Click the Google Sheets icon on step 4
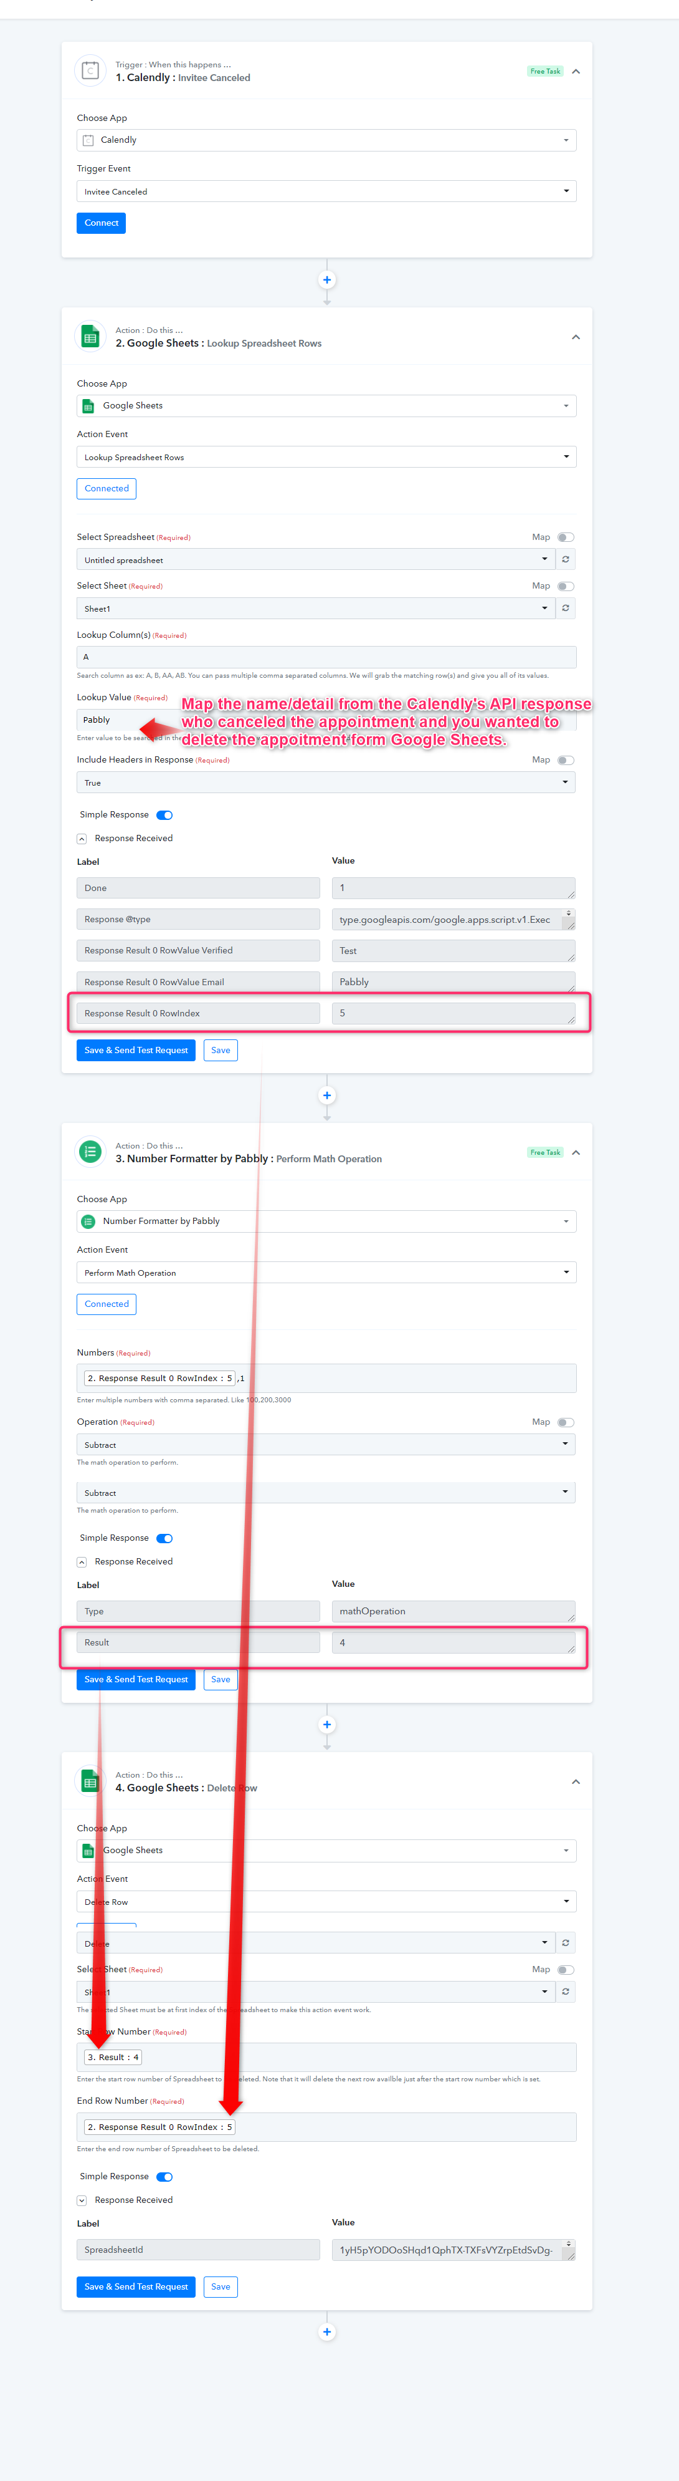The width and height of the screenshot is (679, 2481). [90, 1781]
